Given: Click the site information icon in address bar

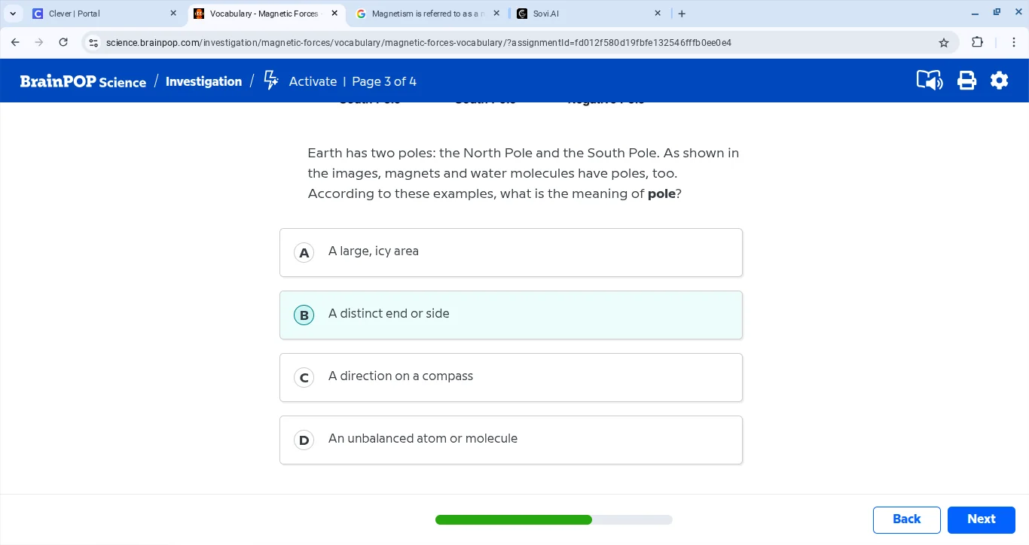Looking at the screenshot, I should (x=93, y=43).
